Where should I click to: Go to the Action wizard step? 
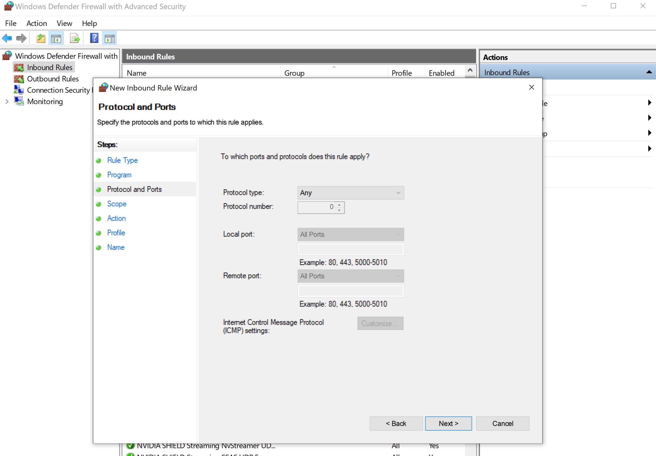click(x=116, y=219)
